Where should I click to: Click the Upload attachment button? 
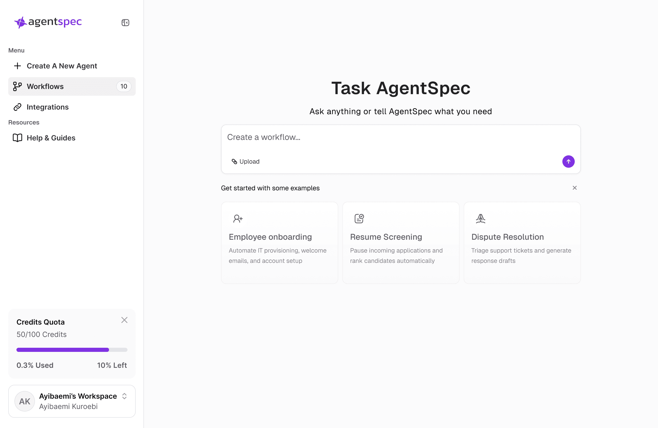tap(245, 161)
